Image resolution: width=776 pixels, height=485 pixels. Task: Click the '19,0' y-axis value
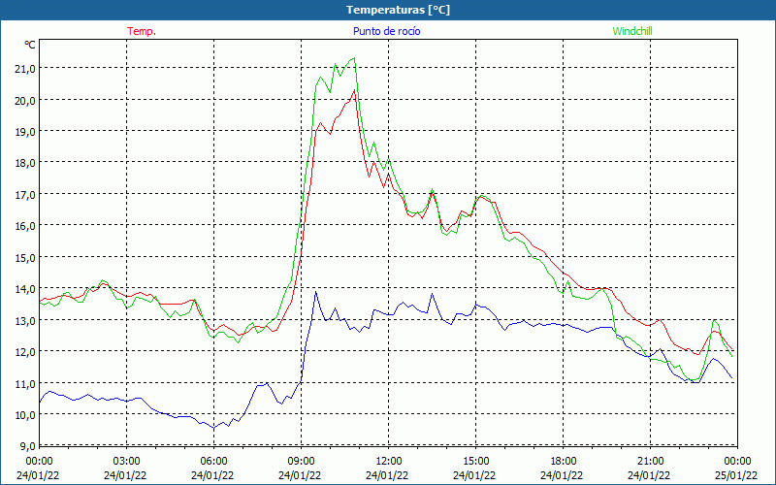tap(25, 132)
